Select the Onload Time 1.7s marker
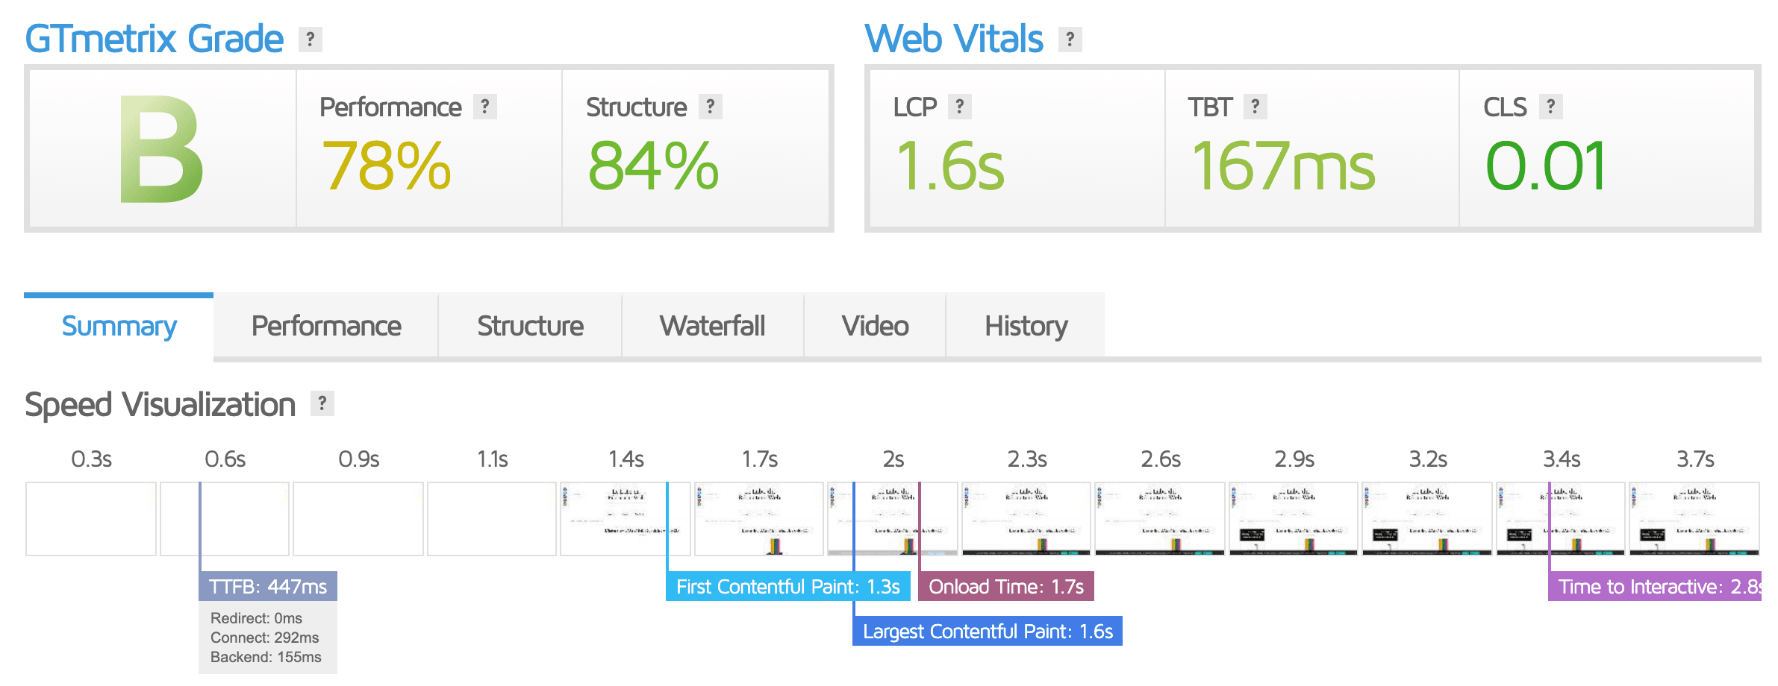The image size is (1778, 686). tap(1006, 586)
